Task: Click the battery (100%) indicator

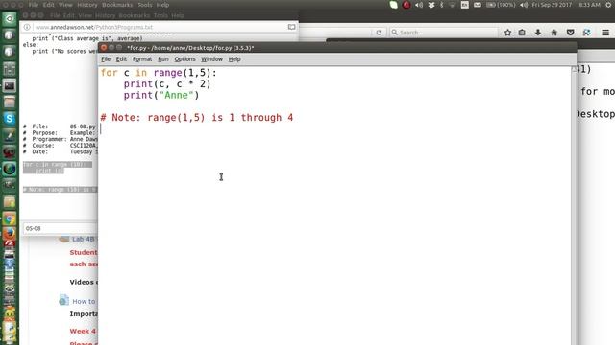Action: [501, 5]
